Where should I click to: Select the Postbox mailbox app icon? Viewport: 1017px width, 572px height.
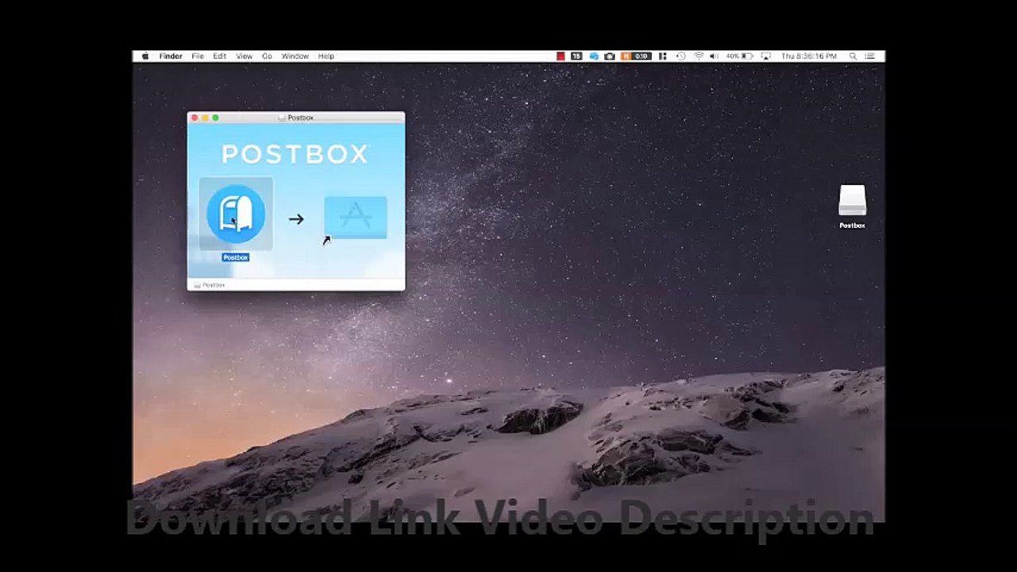point(236,214)
